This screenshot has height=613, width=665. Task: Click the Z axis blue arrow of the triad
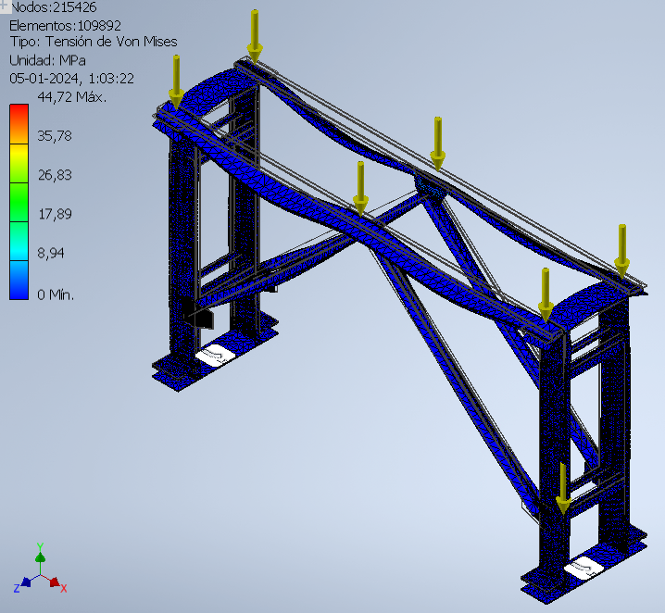click(x=26, y=582)
